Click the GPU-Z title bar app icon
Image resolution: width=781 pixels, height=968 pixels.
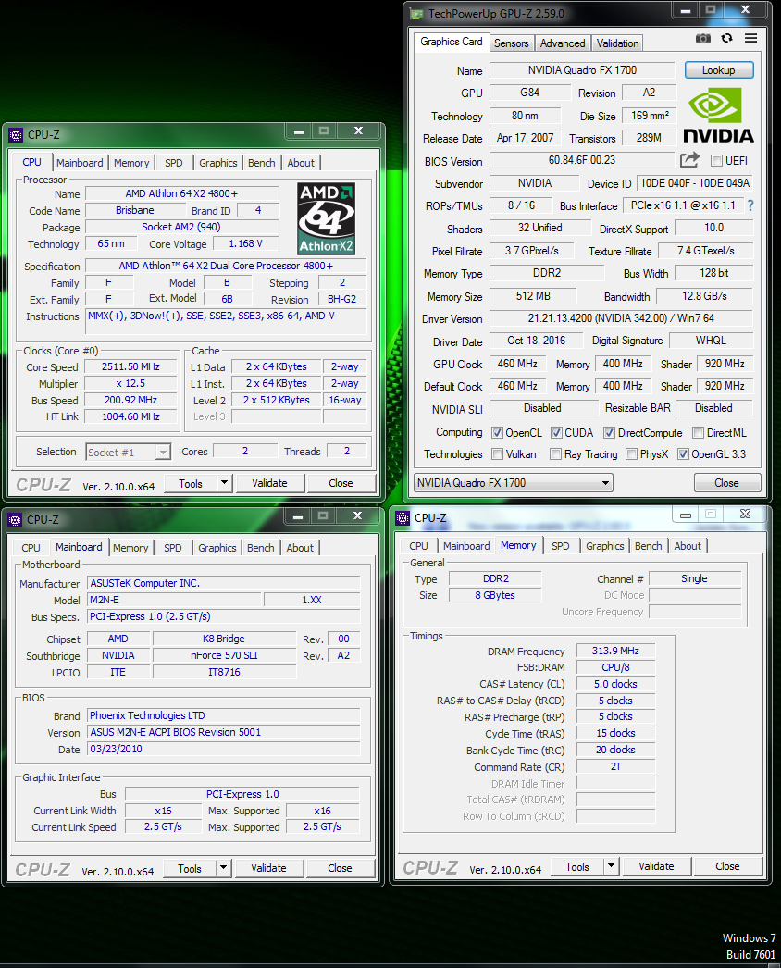(x=417, y=13)
